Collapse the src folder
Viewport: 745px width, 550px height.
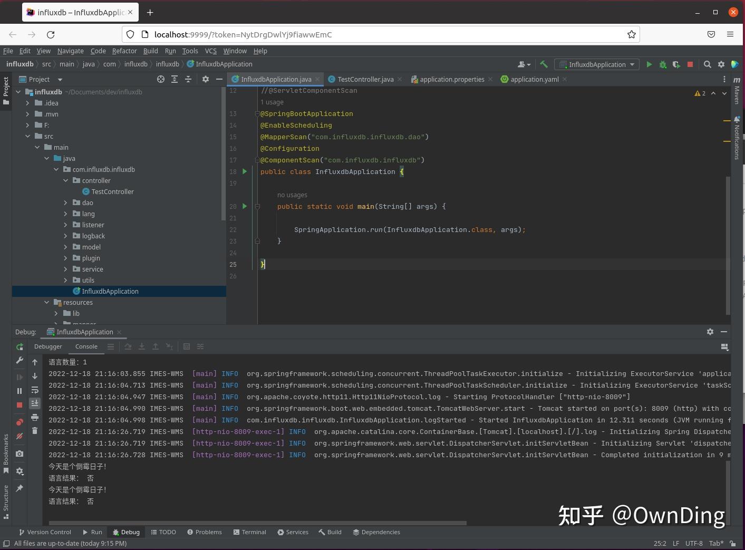click(x=28, y=136)
